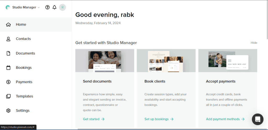The height and width of the screenshot is (130, 268).
Task: Click the Pixieset logo icon
Action: coord(8,7)
